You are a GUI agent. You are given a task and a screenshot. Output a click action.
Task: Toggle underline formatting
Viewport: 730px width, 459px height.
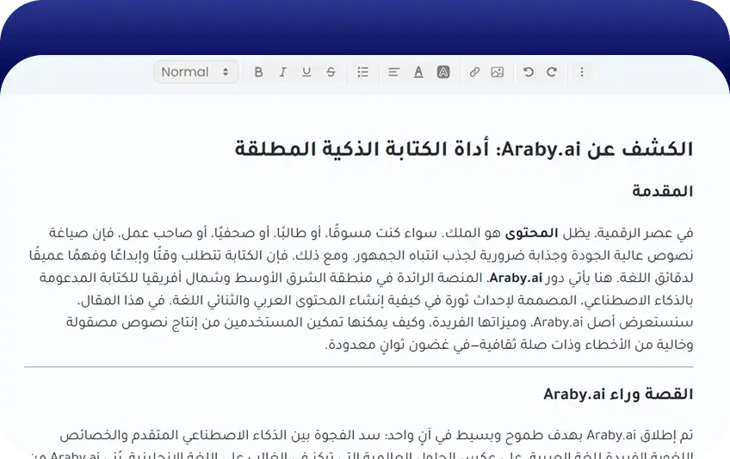point(306,72)
